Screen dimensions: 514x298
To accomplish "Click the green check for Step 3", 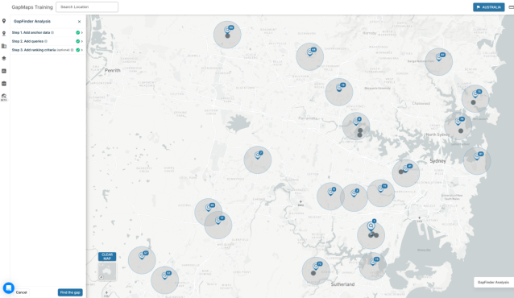I will (77, 50).
